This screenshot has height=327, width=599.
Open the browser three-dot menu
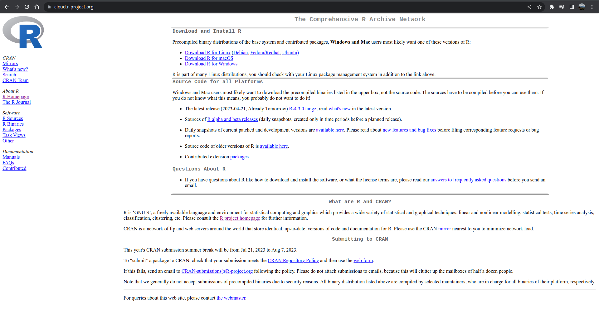(x=592, y=7)
